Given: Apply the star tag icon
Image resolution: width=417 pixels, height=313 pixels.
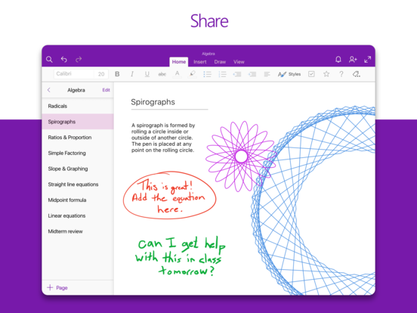Looking at the screenshot, I should point(326,74).
